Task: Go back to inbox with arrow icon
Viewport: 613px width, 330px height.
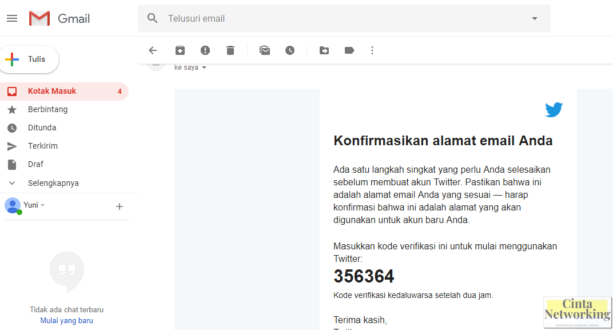Action: pyautogui.click(x=153, y=50)
